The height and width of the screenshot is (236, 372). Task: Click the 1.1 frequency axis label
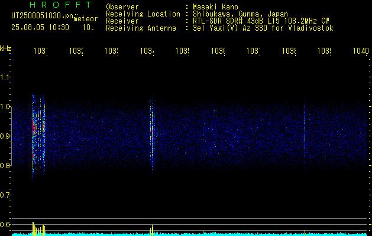coord(5,77)
